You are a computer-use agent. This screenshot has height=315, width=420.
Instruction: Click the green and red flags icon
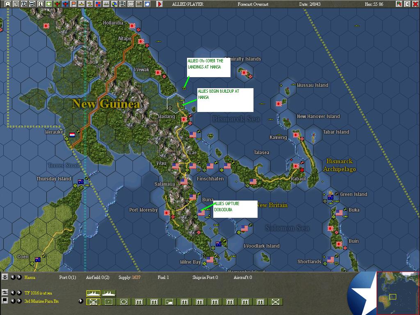coord(399,4)
